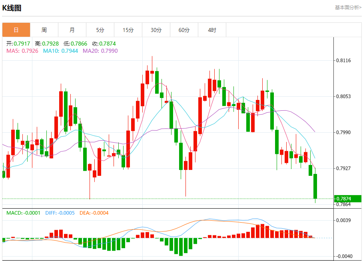Image resolution: width=363 pixels, height=261 pixels.
Task: Click the K线图 title
Action: (x=12, y=8)
